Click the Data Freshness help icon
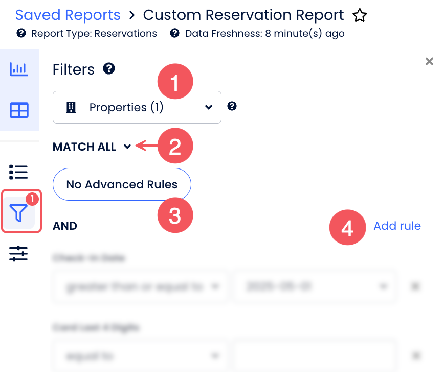The image size is (444, 387). pyautogui.click(x=175, y=34)
